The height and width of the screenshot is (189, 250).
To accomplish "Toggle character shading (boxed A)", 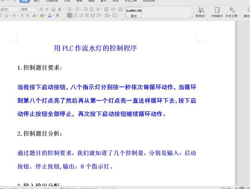I will click(x=57, y=15).
